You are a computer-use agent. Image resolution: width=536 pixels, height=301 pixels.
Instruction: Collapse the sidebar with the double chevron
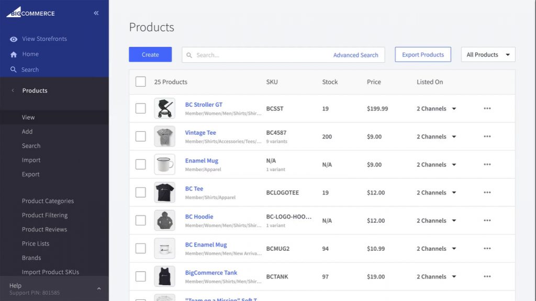click(x=96, y=13)
